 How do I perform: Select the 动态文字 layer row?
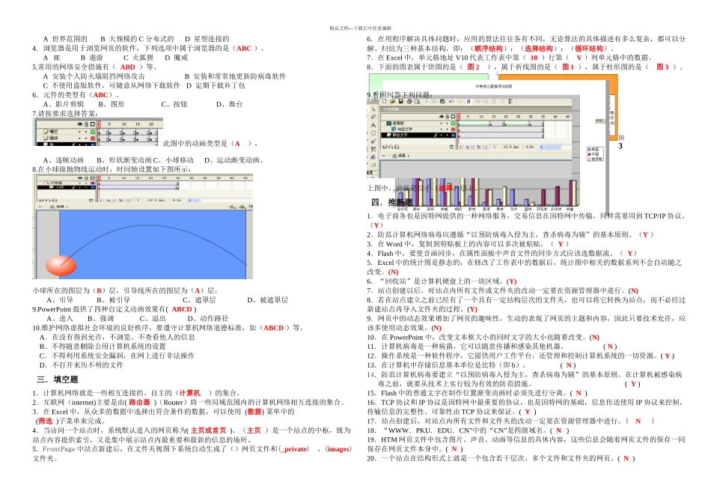(x=418, y=129)
